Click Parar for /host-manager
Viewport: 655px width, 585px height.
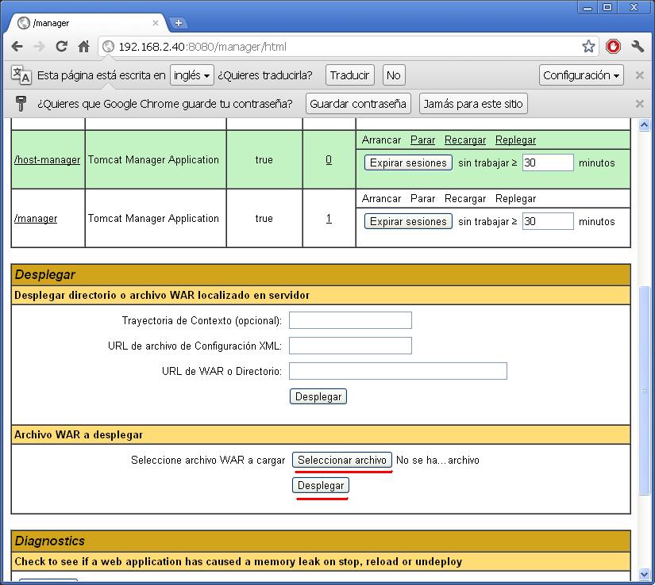click(422, 140)
